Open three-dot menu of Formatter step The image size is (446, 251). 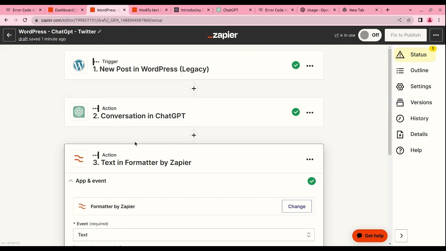pyautogui.click(x=310, y=159)
